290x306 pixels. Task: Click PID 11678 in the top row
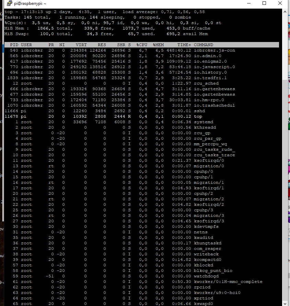11,116
